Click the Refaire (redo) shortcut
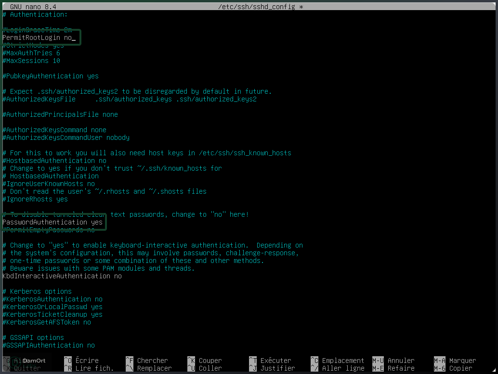Viewport: 498px width, 374px height. pyautogui.click(x=401, y=367)
